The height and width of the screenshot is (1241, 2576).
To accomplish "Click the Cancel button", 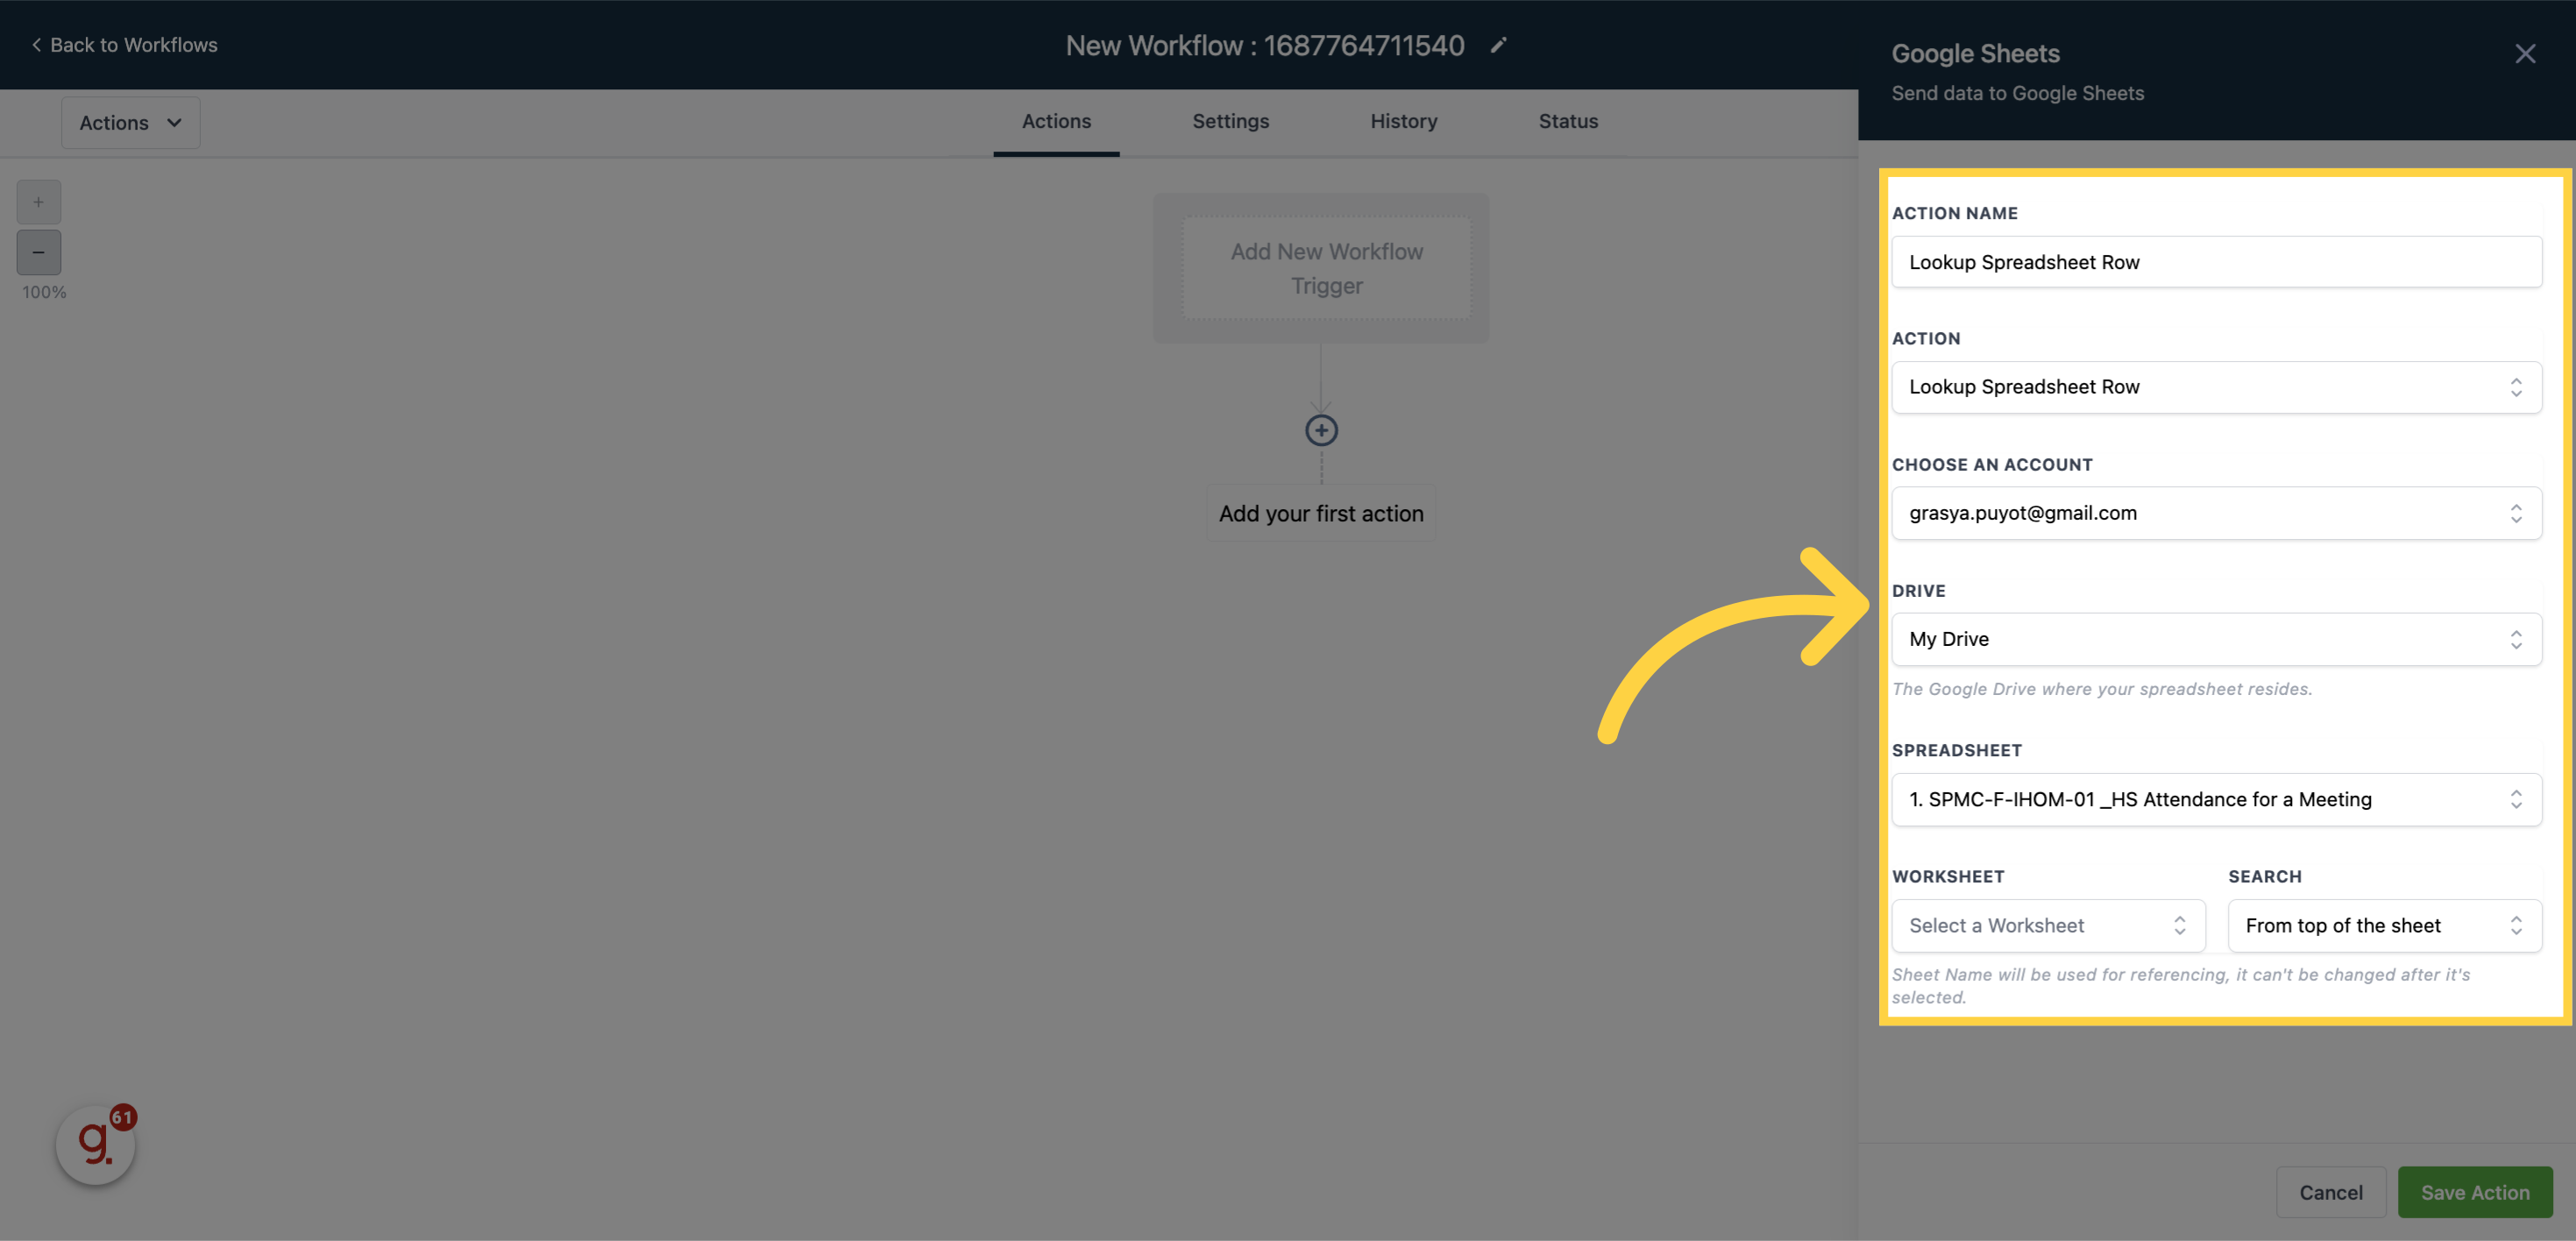I will click(2330, 1192).
